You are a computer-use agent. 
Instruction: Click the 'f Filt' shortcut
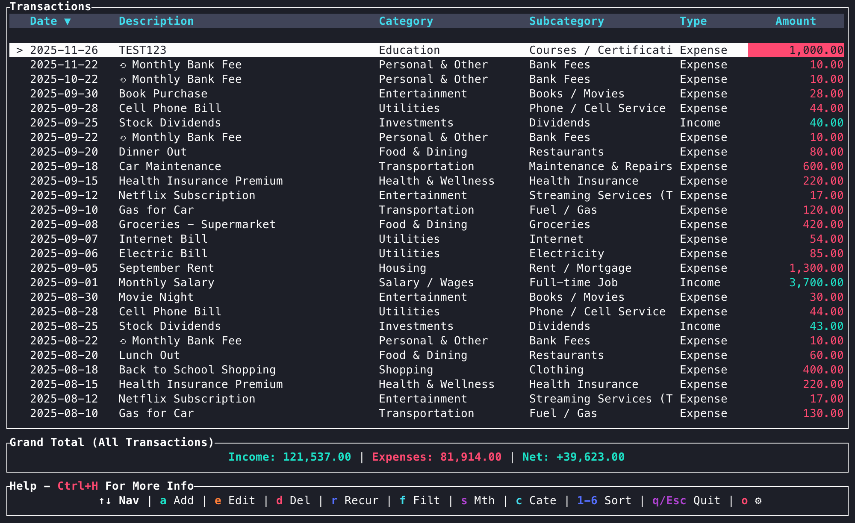(419, 500)
